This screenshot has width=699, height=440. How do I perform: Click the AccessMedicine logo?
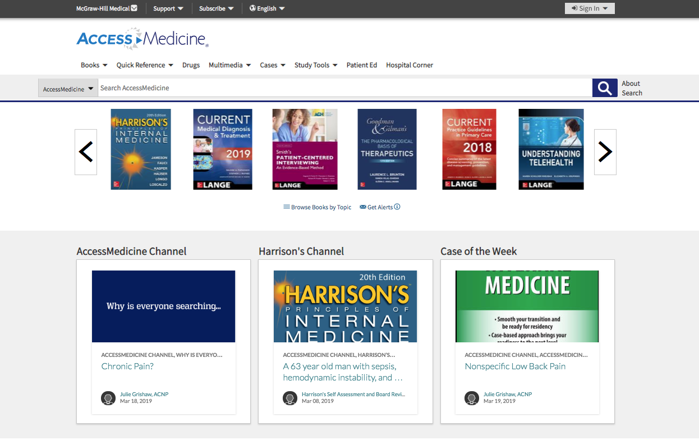[142, 38]
